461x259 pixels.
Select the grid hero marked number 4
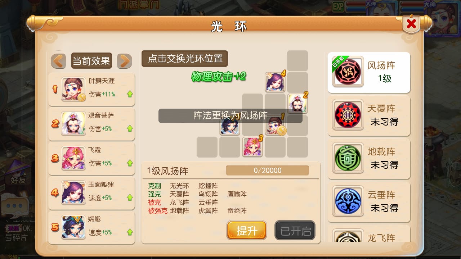[x=275, y=82]
